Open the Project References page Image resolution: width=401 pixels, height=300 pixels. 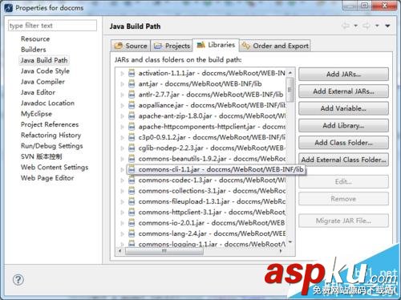(50, 124)
